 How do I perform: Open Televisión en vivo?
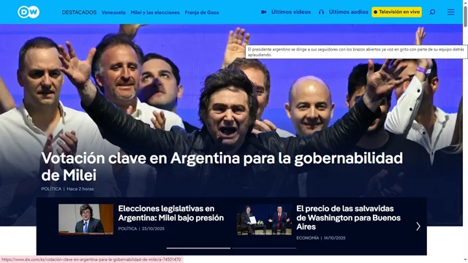coord(396,12)
